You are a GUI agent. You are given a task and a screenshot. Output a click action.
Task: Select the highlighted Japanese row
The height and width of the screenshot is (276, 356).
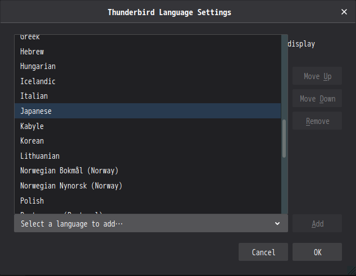click(148, 111)
